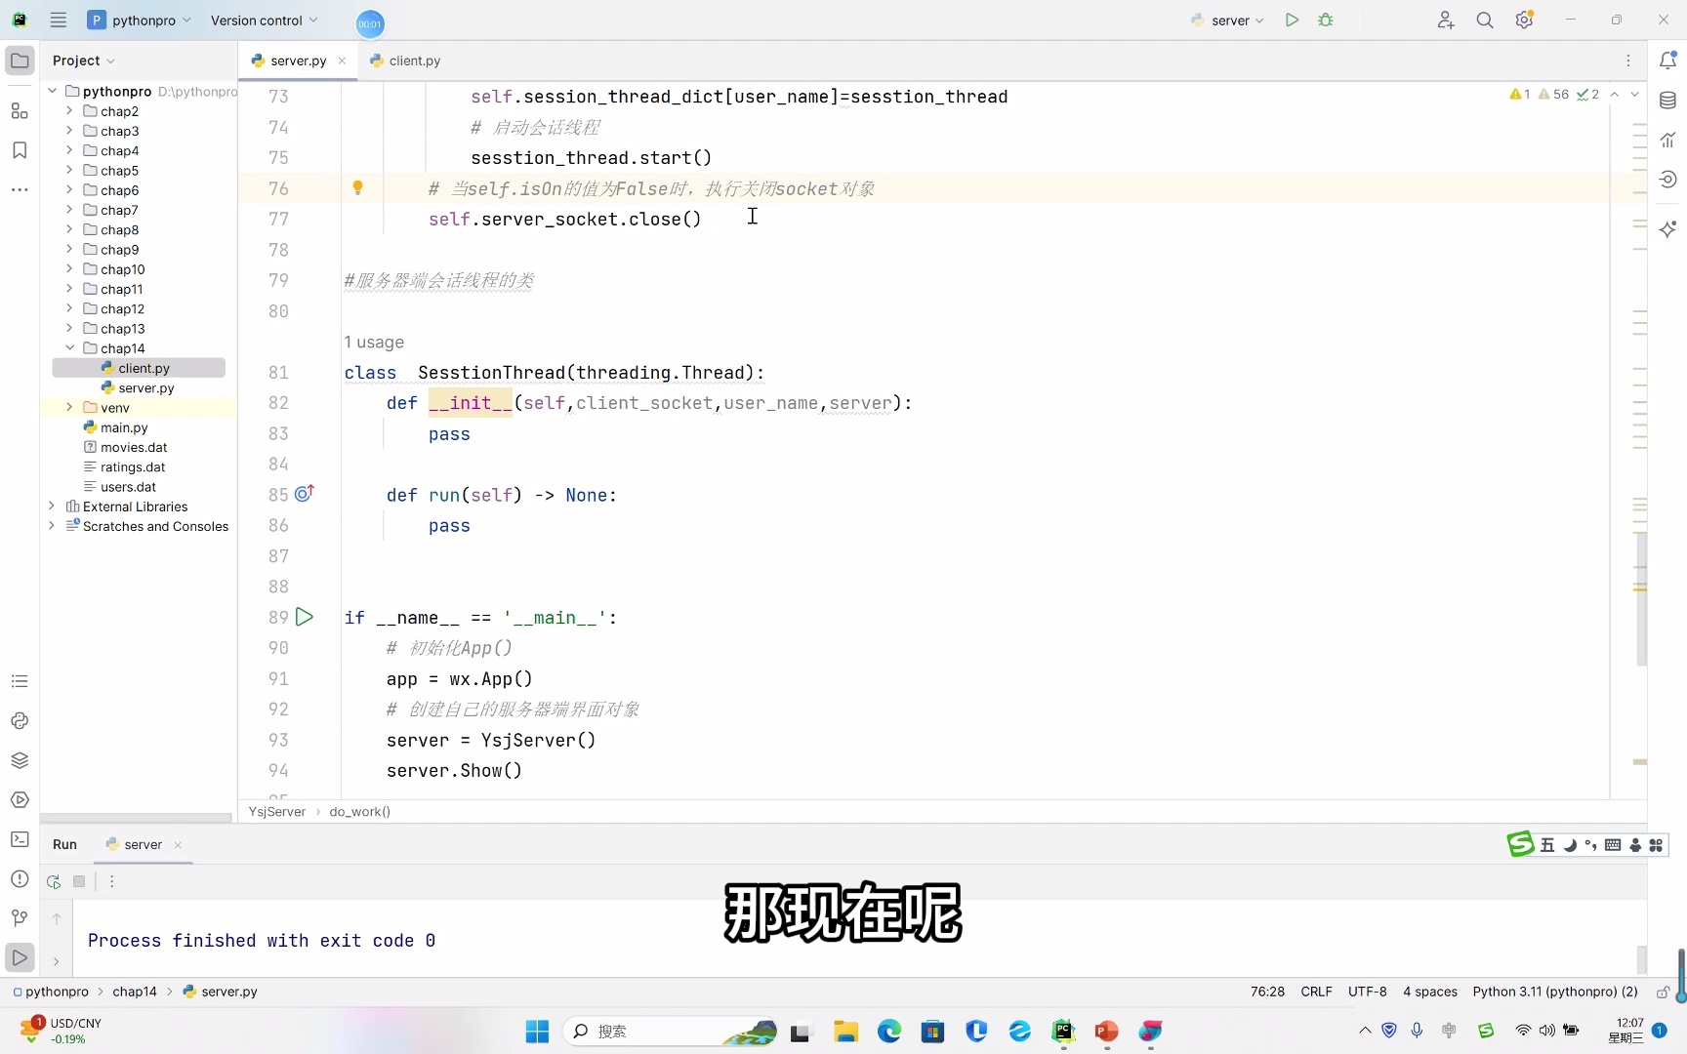This screenshot has height=1054, width=1687.
Task: Open the Terminal tool window
Action: (20, 839)
